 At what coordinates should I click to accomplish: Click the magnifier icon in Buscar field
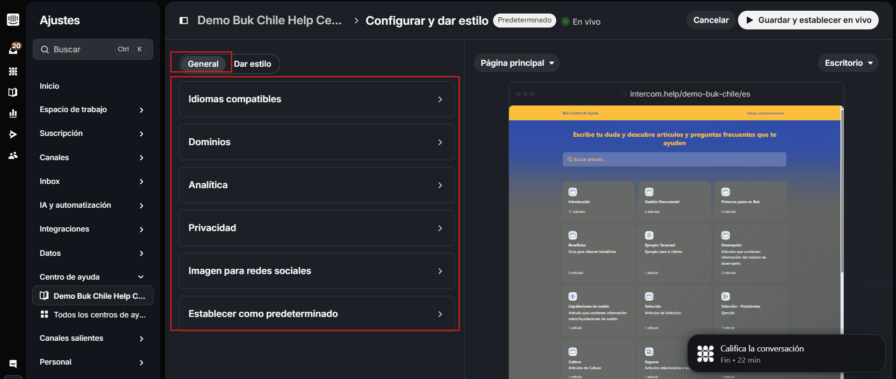[x=45, y=49]
